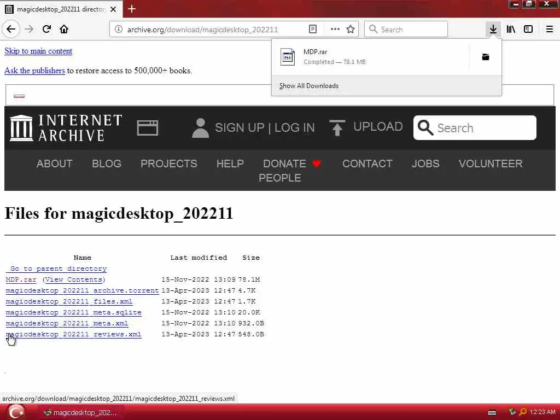
Task: Focus the Internet Archive Search box
Action: tap(475, 127)
